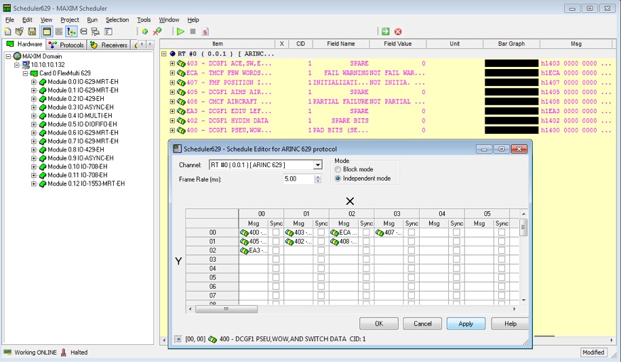Check Sync box for 407 message, column 03
This screenshot has width=621, height=362.
[x=412, y=232]
